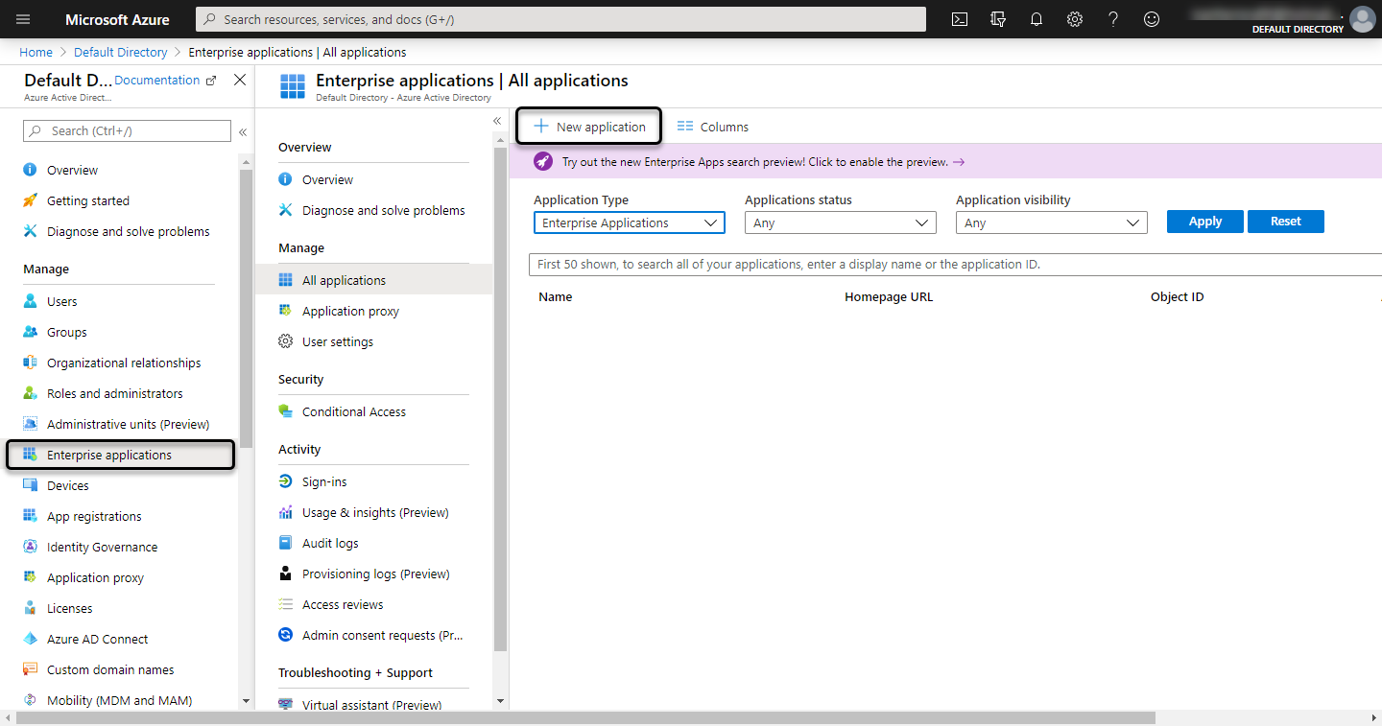Click the Object ID column header

pos(1177,297)
